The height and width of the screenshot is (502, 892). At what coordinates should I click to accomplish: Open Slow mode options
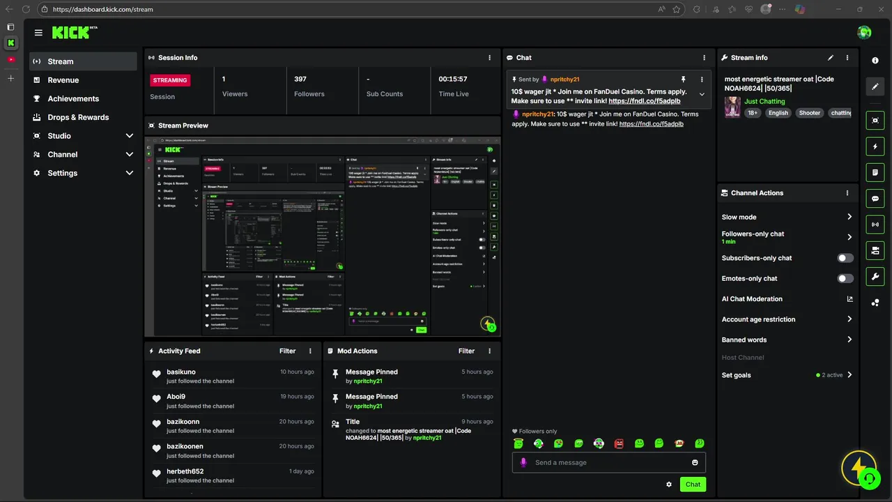click(x=787, y=217)
